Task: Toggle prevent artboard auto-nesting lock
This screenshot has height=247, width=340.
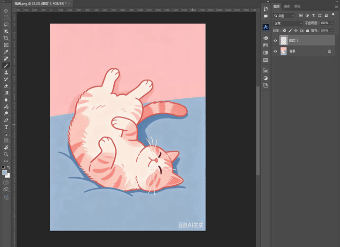Action: 302,30
